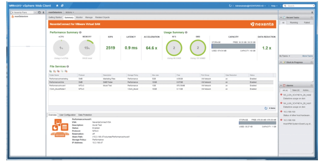The image size is (323, 162).
Task: Click the search magnifier icon
Action: pyautogui.click(x=285, y=6)
